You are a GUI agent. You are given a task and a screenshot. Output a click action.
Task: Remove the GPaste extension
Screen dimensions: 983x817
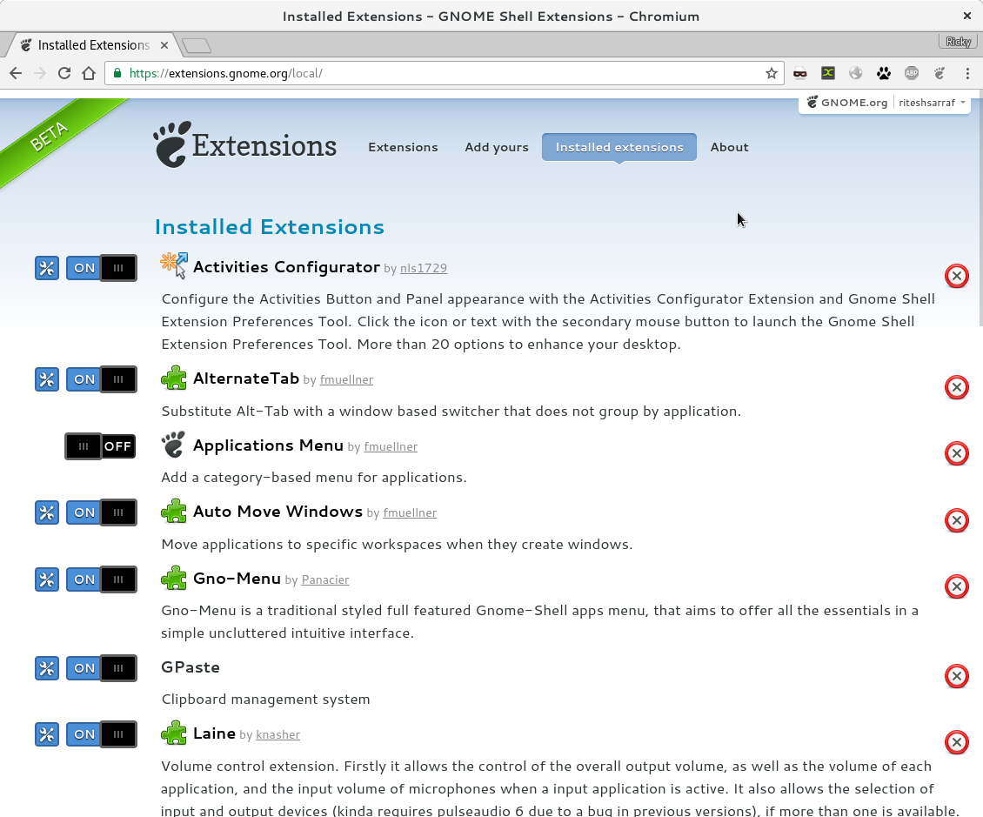[957, 676]
